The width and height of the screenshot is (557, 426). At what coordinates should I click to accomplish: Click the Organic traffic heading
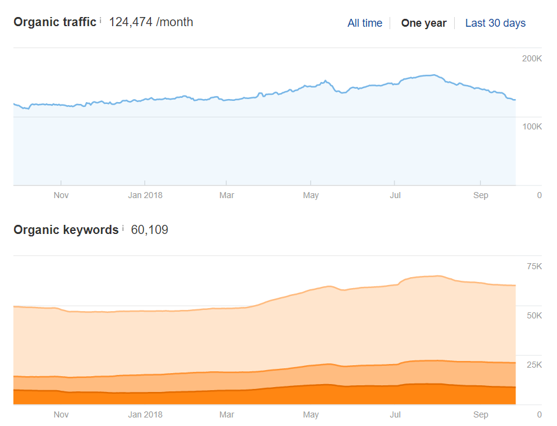(x=55, y=22)
